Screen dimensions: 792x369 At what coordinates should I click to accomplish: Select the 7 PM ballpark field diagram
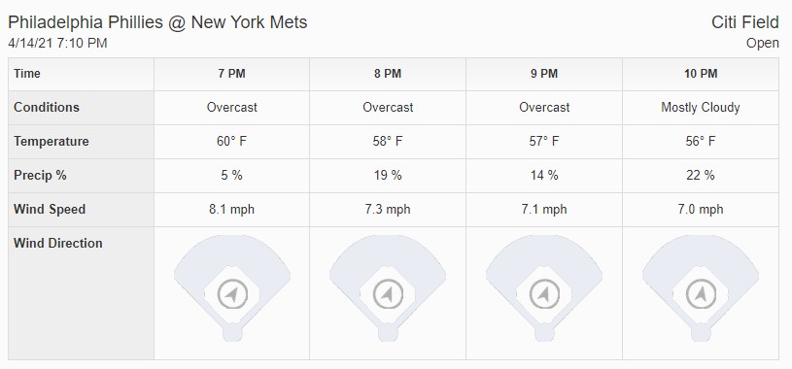(232, 288)
